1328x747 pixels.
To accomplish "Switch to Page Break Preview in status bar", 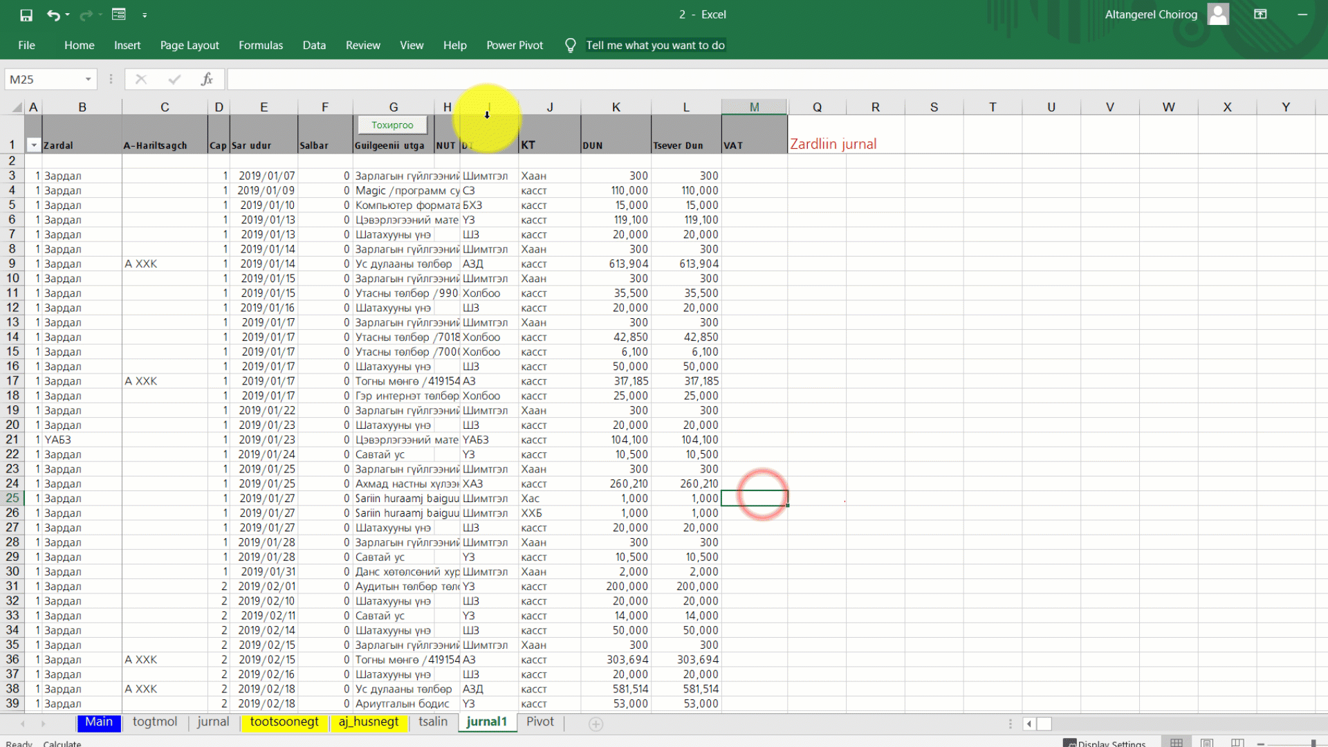I will [x=1237, y=743].
